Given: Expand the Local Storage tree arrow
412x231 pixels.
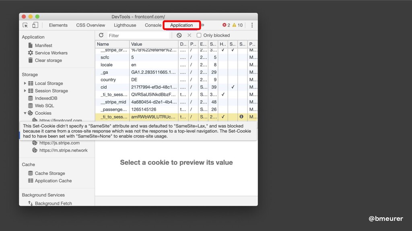Looking at the screenshot, I should tap(25, 83).
